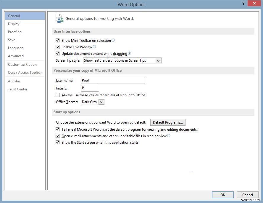Disable Update document content while dragging
263x203 pixels.
coord(57,53)
